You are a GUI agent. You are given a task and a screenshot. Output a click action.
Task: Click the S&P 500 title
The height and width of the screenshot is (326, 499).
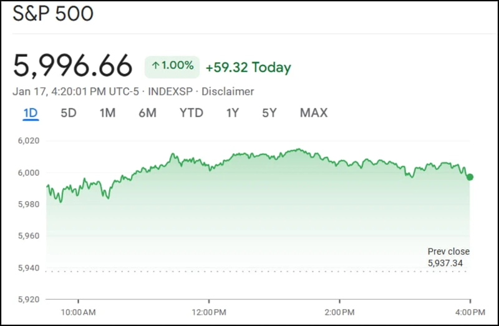52,14
